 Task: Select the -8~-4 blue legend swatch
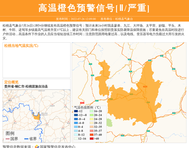click(x=76, y=119)
